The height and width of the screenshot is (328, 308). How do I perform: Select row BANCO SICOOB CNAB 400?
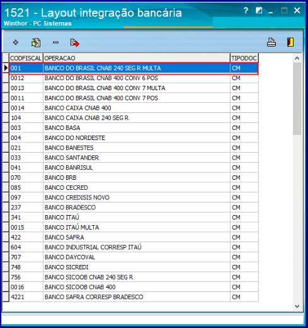pyautogui.click(x=134, y=287)
